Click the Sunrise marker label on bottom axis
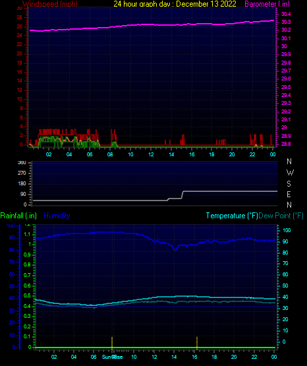The height and width of the screenshot is (366, 307). point(113,357)
